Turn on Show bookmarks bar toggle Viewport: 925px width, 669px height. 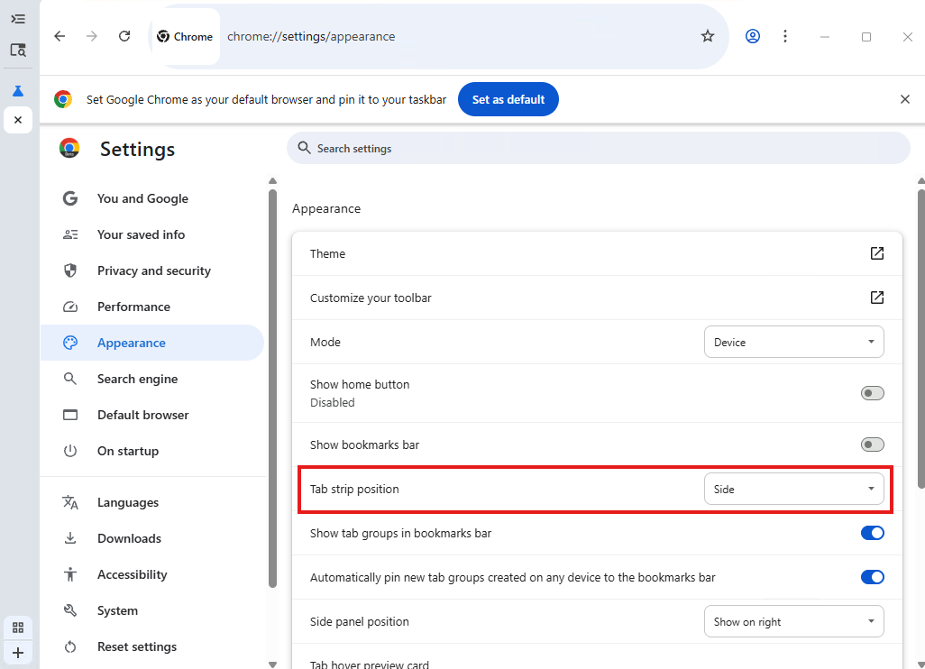point(872,444)
